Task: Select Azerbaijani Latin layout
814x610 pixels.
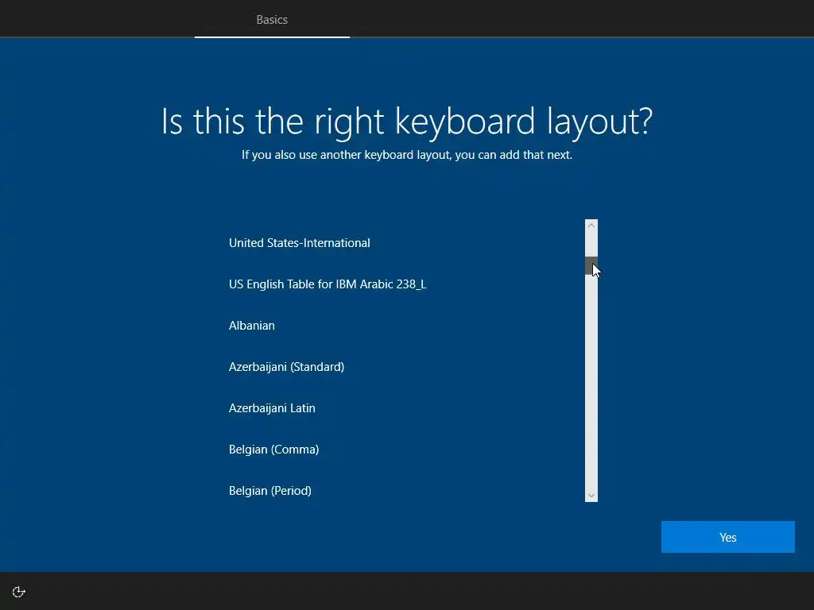Action: point(401,408)
